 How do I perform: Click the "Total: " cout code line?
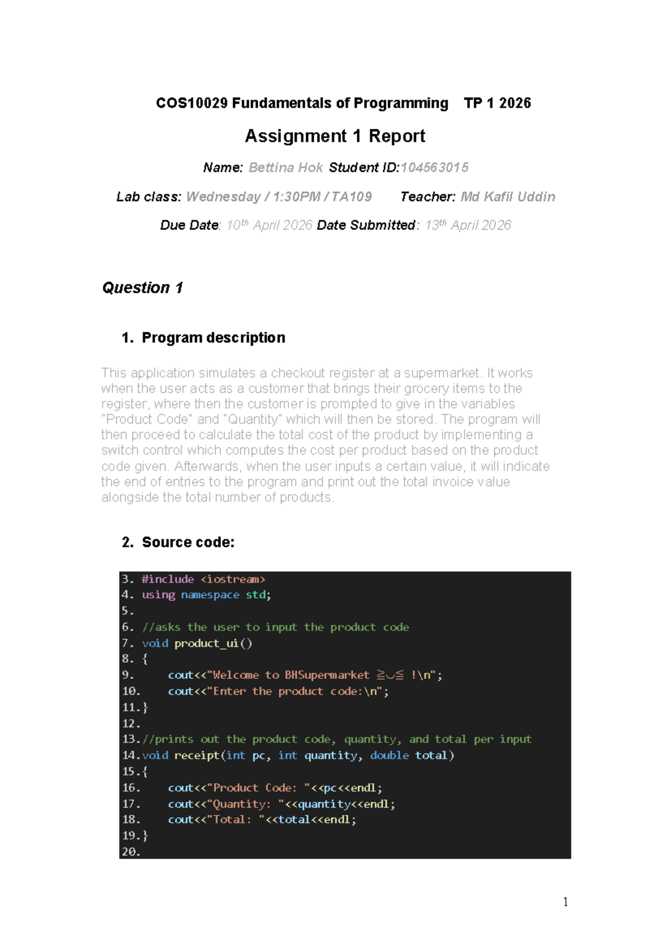[x=262, y=819]
